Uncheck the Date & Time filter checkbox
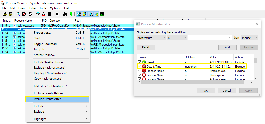 [140, 66]
